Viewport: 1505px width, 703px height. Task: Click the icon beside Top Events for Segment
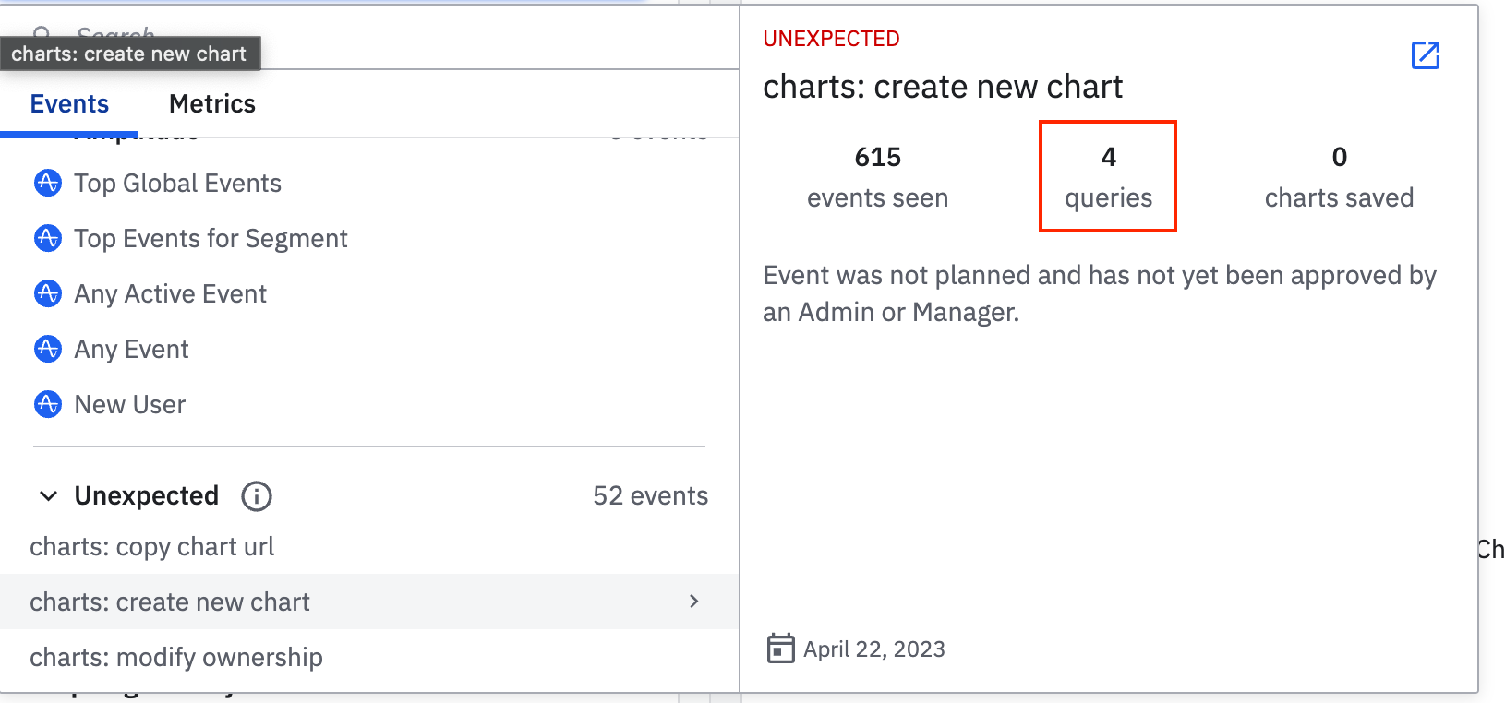click(x=48, y=239)
